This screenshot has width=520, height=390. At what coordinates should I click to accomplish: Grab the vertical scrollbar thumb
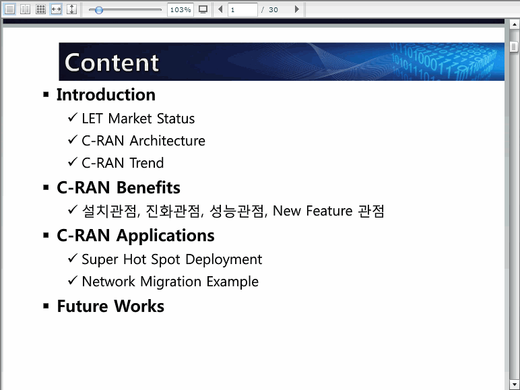pyautogui.click(x=514, y=47)
